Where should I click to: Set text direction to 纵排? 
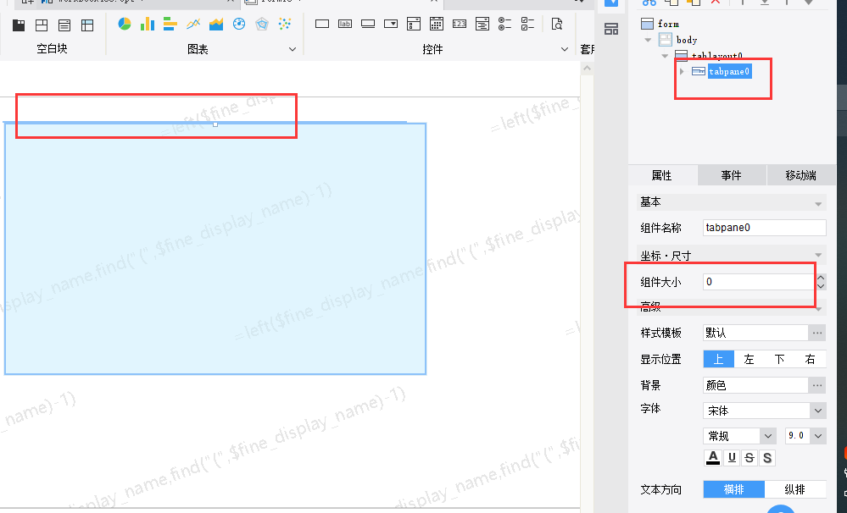(795, 489)
